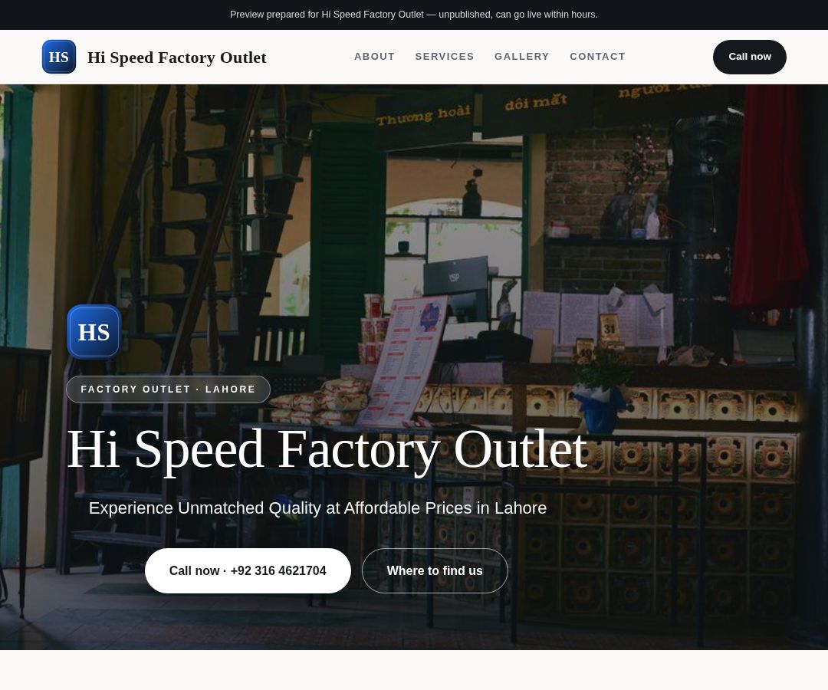Click the header Call now button
828x690 pixels.
pyautogui.click(x=749, y=57)
